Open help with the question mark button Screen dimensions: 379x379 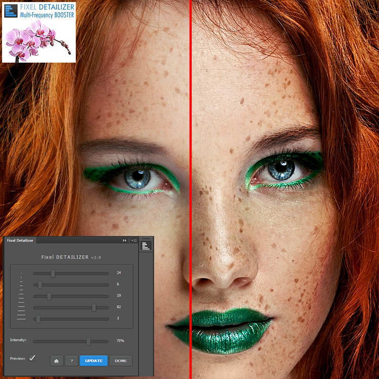click(x=71, y=361)
